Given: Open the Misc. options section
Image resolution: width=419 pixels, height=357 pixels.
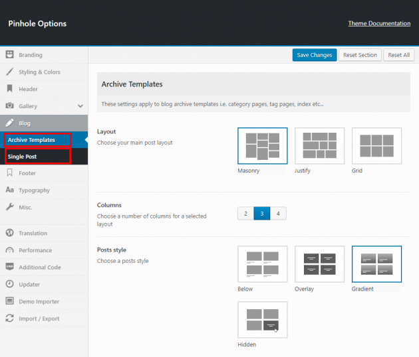Looking at the screenshot, I should (44, 208).
